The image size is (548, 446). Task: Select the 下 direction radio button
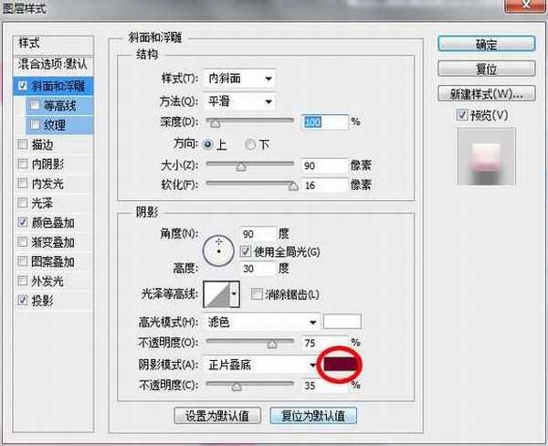coord(250,144)
